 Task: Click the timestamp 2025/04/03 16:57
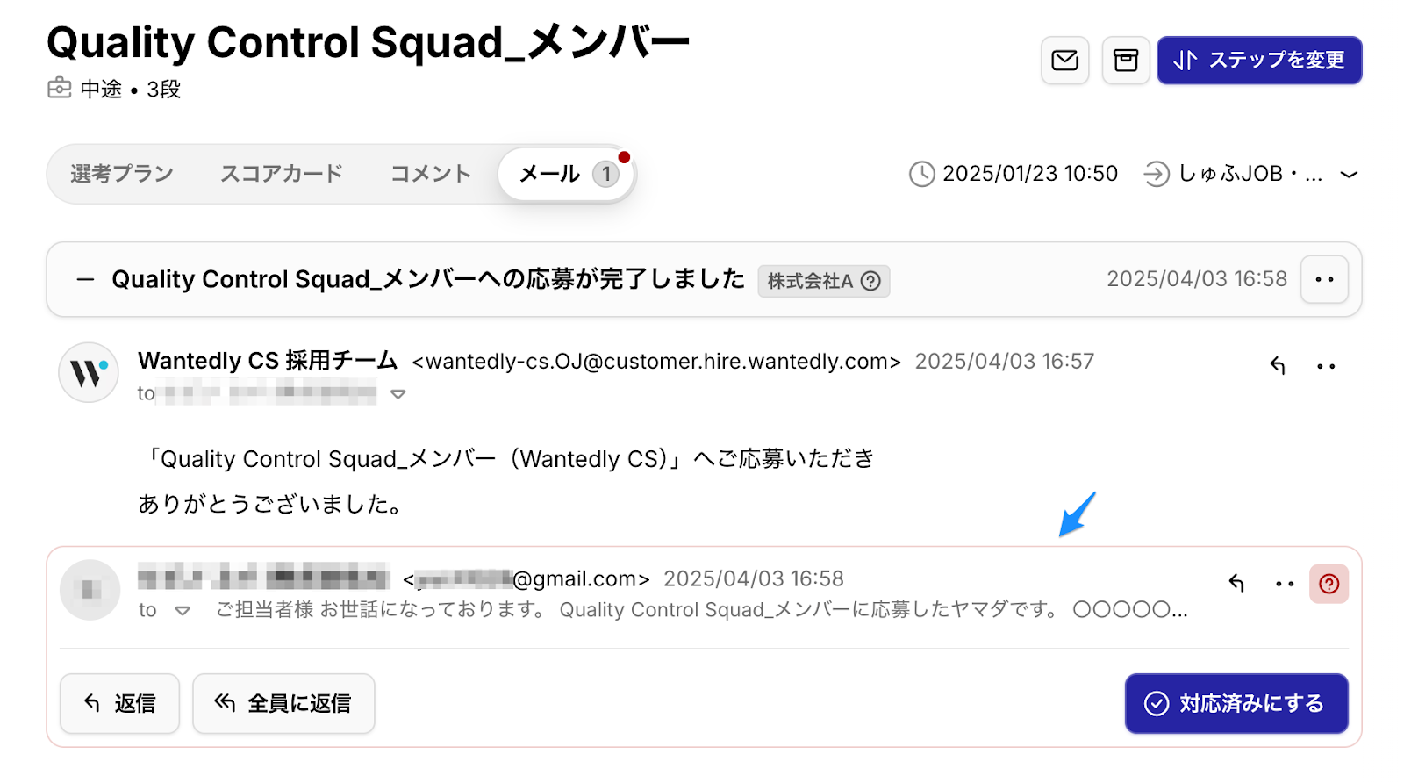(x=1005, y=362)
